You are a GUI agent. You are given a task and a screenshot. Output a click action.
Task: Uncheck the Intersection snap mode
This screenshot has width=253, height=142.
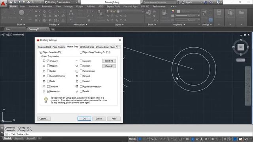48,91
